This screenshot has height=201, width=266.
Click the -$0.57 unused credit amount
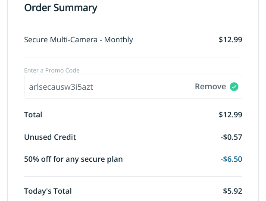(x=231, y=137)
